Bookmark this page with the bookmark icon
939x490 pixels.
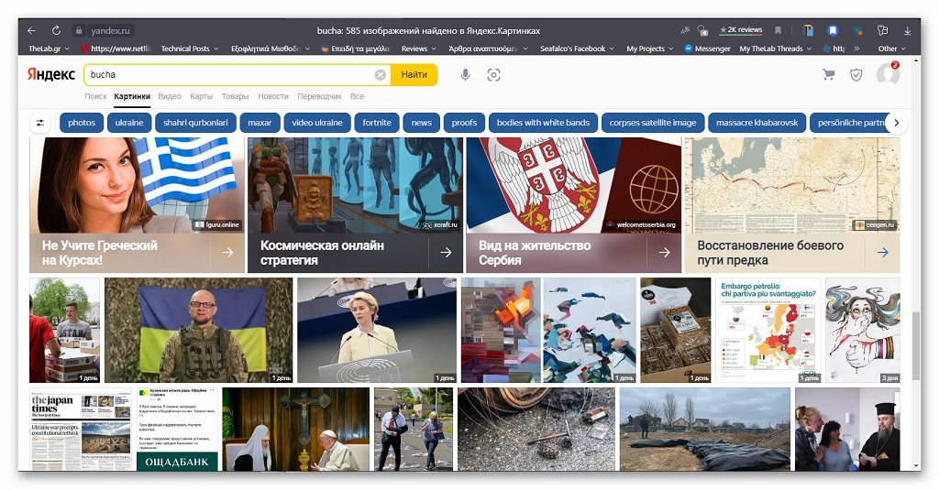tap(778, 30)
